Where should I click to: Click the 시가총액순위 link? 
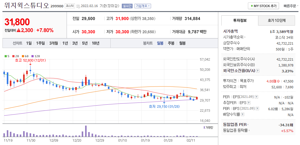[233, 37]
